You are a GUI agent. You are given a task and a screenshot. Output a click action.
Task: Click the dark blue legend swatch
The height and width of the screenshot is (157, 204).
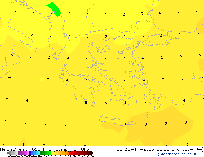pos(30,153)
